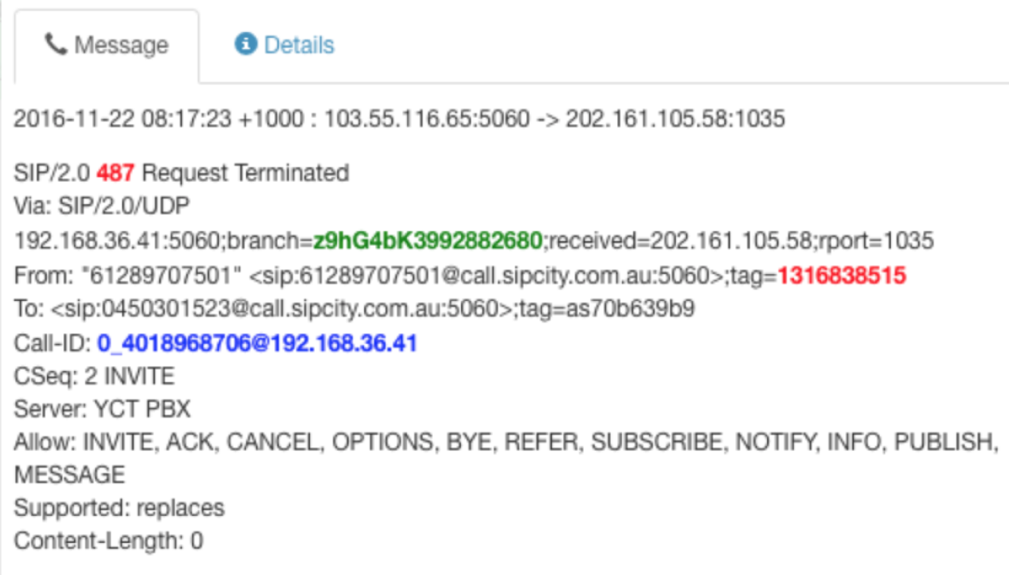The width and height of the screenshot is (1009, 575).
Task: Click the red 487 status code
Action: [x=115, y=173]
